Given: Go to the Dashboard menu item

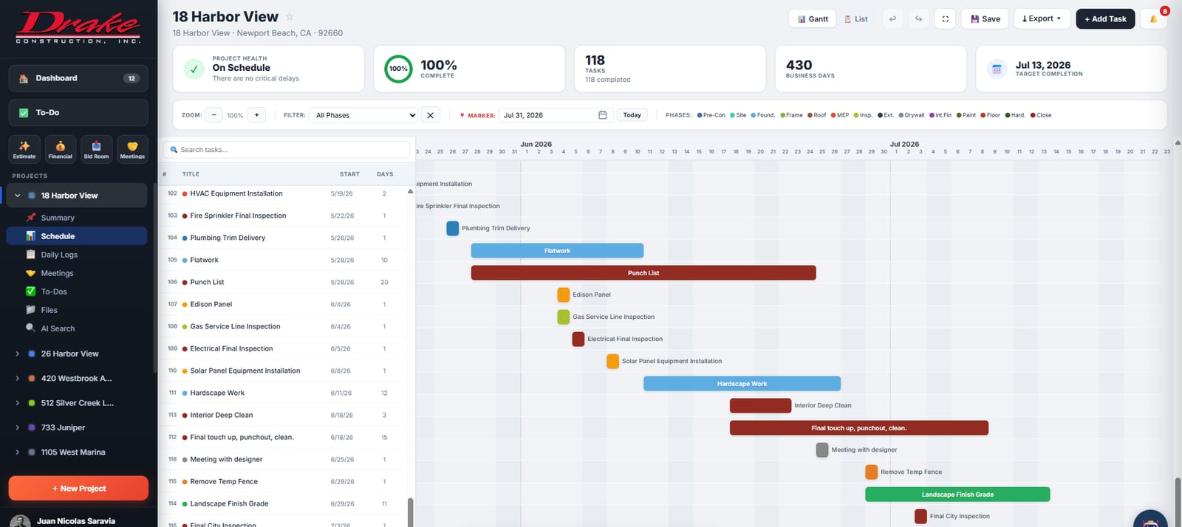Looking at the screenshot, I should (x=78, y=78).
